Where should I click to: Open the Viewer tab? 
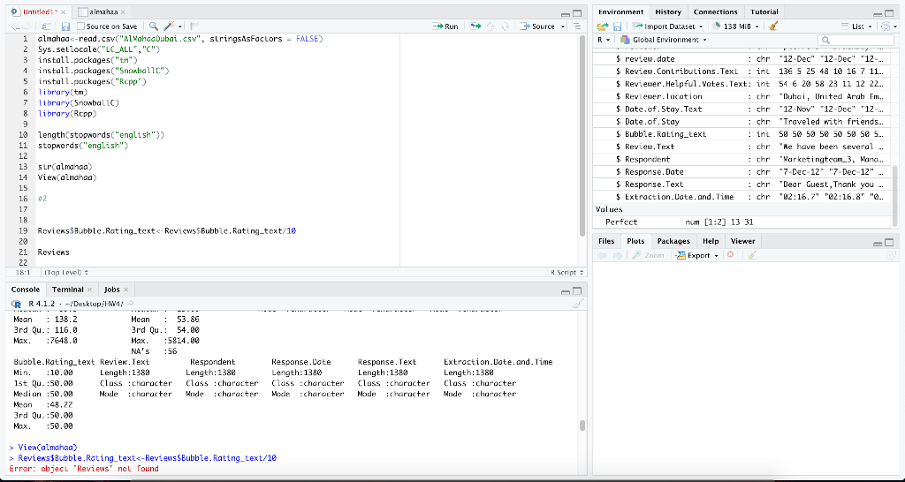click(x=742, y=241)
